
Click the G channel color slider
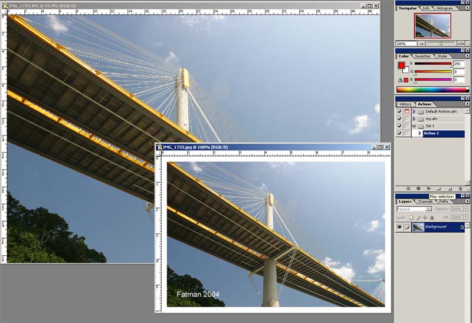click(433, 72)
